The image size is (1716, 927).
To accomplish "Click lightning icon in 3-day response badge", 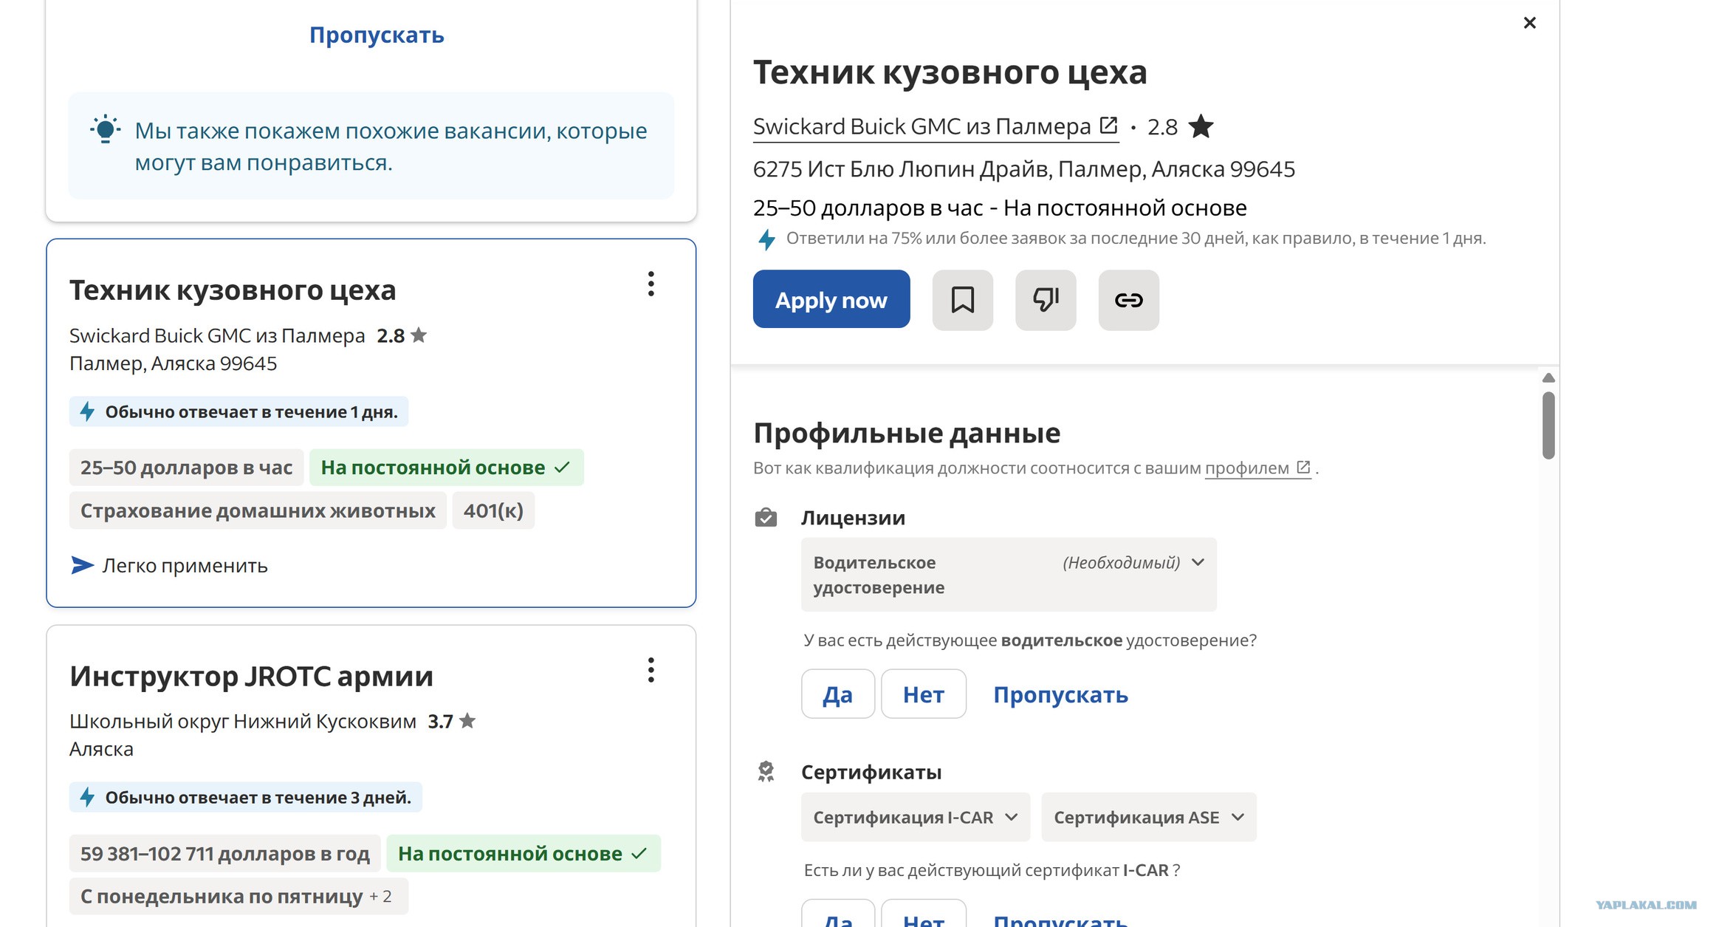I will pyautogui.click(x=87, y=797).
